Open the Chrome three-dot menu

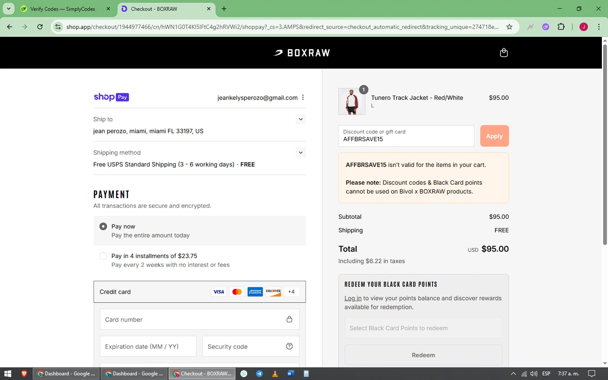pyautogui.click(x=599, y=27)
